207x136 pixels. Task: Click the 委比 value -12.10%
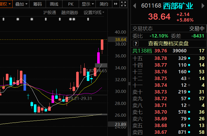[159, 36]
